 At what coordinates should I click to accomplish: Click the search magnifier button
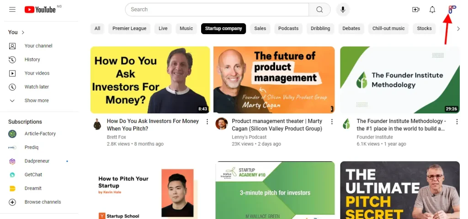tap(319, 10)
